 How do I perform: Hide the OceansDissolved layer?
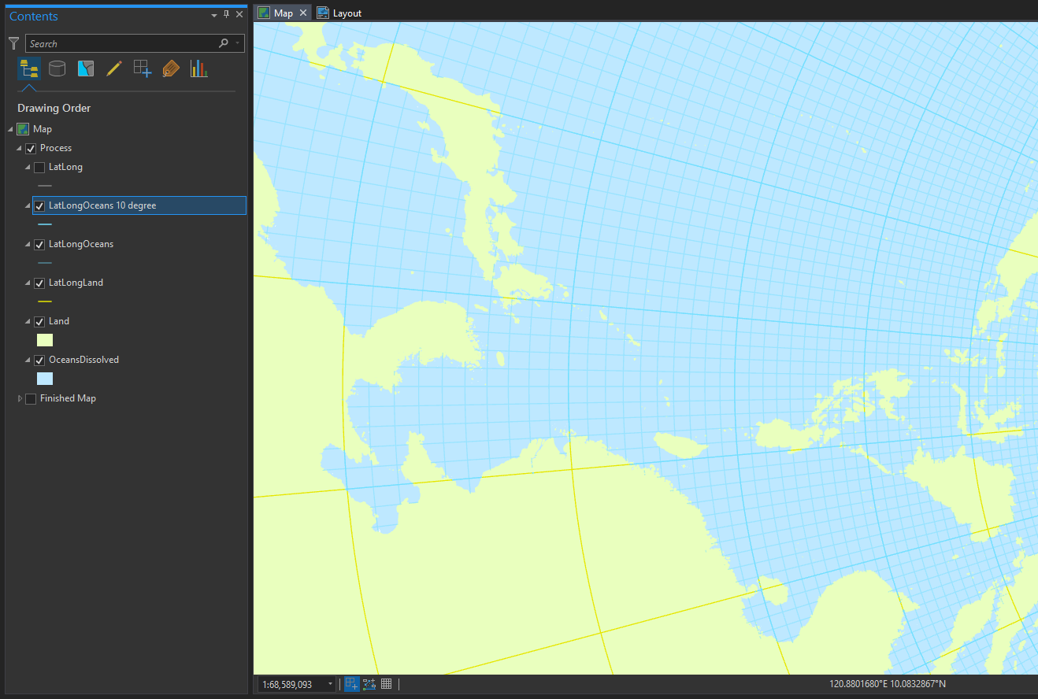(39, 360)
